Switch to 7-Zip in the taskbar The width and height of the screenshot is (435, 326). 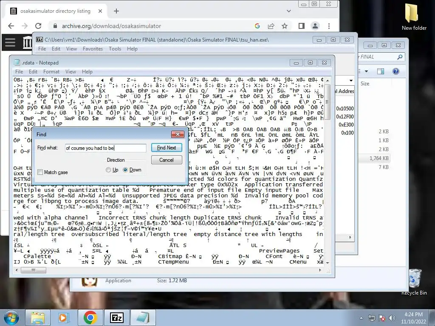tap(116, 318)
